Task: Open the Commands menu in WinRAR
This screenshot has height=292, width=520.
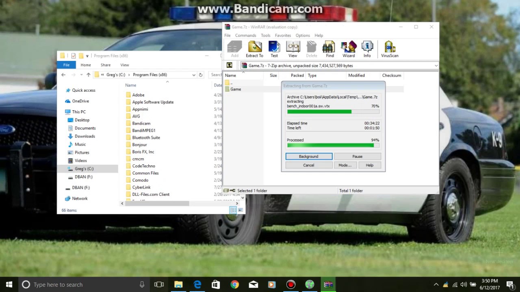Action: click(245, 35)
